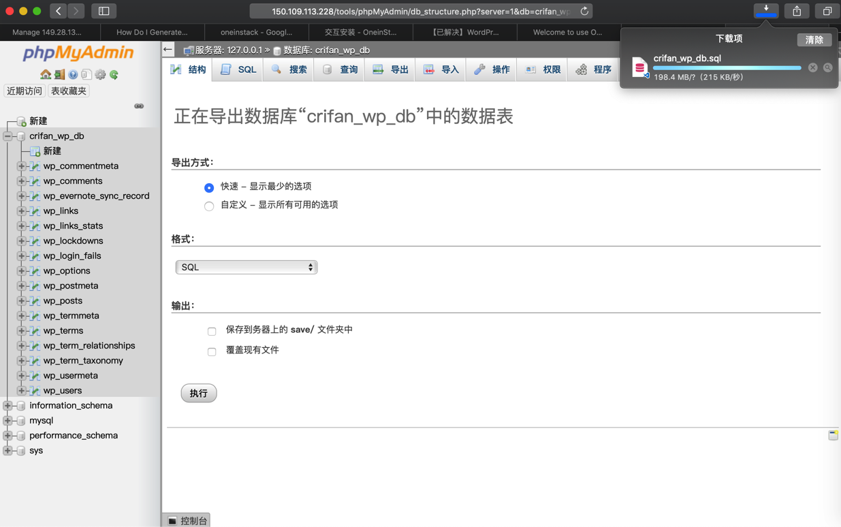This screenshot has height=527, width=841.
Task: Open the Safari share menu
Action: tap(797, 11)
